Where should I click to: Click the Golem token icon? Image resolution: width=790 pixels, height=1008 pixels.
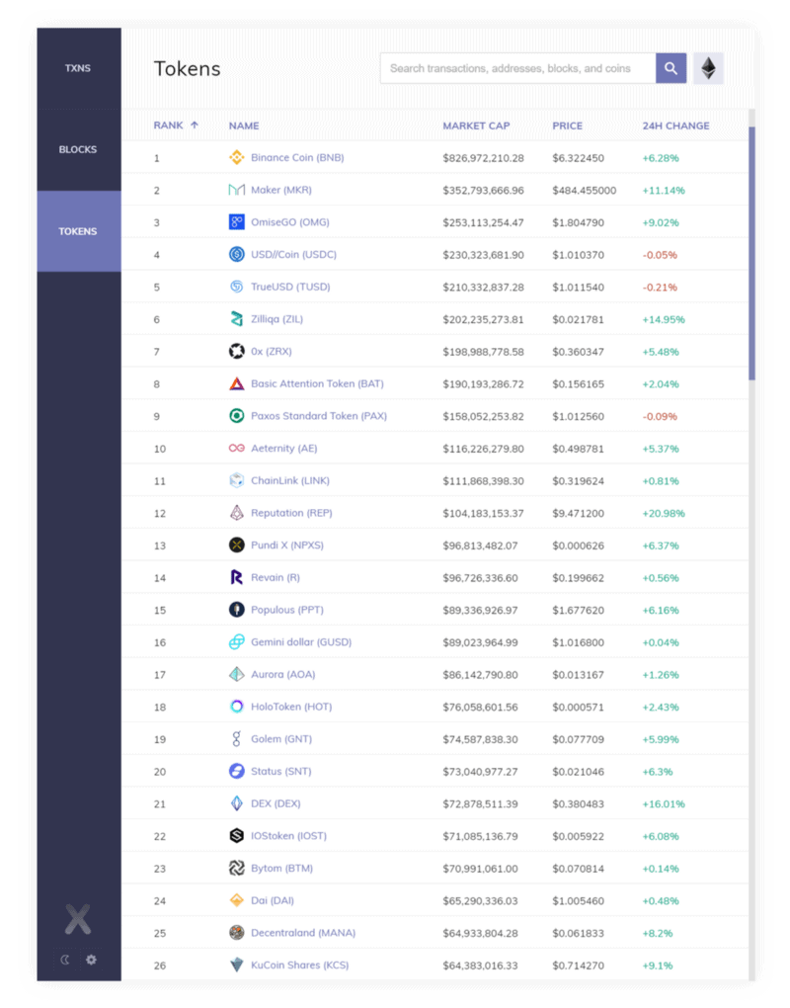(236, 738)
